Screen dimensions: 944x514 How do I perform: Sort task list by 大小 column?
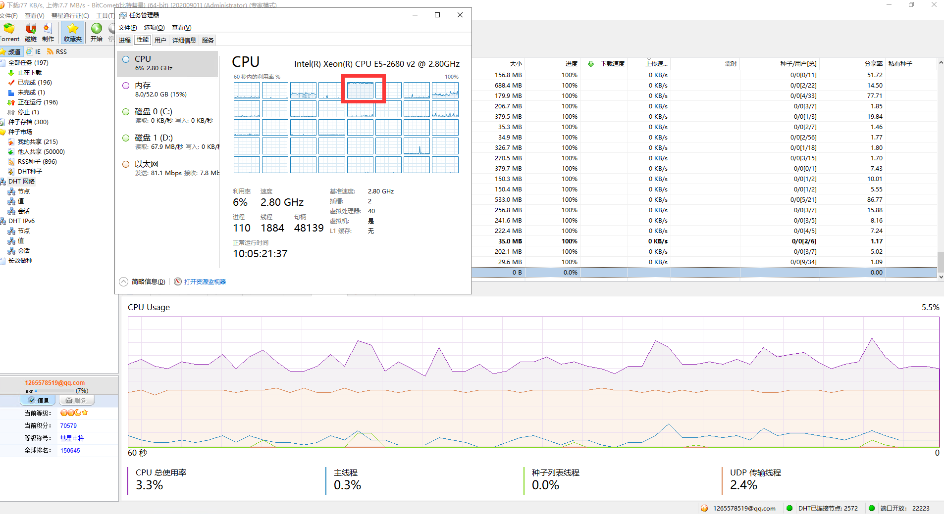tap(497, 64)
